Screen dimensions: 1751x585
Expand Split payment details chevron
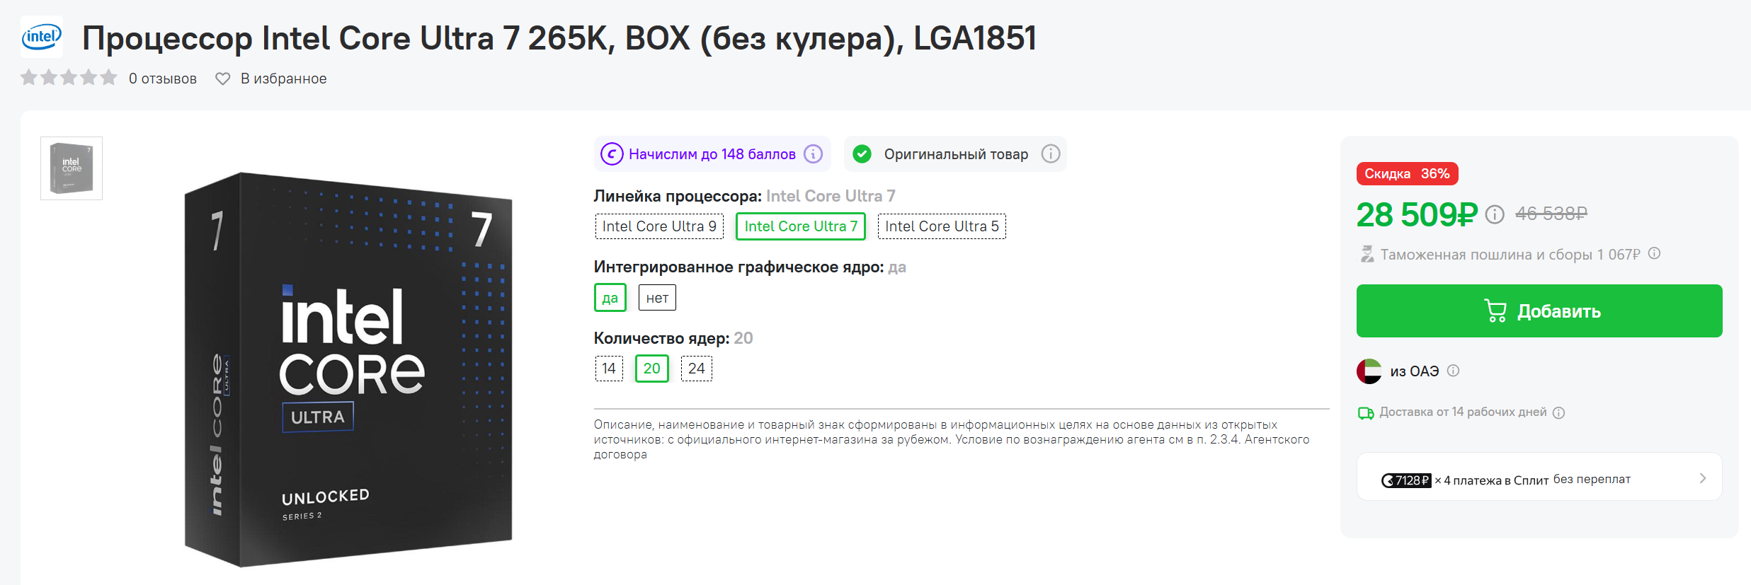(x=1703, y=478)
